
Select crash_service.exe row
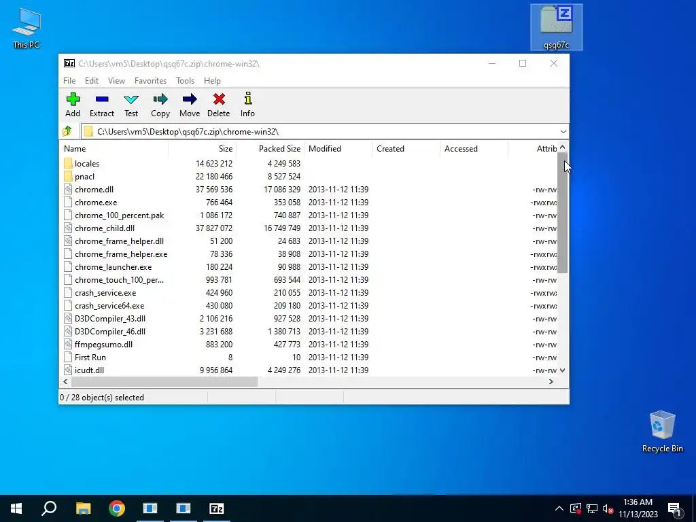308,292
